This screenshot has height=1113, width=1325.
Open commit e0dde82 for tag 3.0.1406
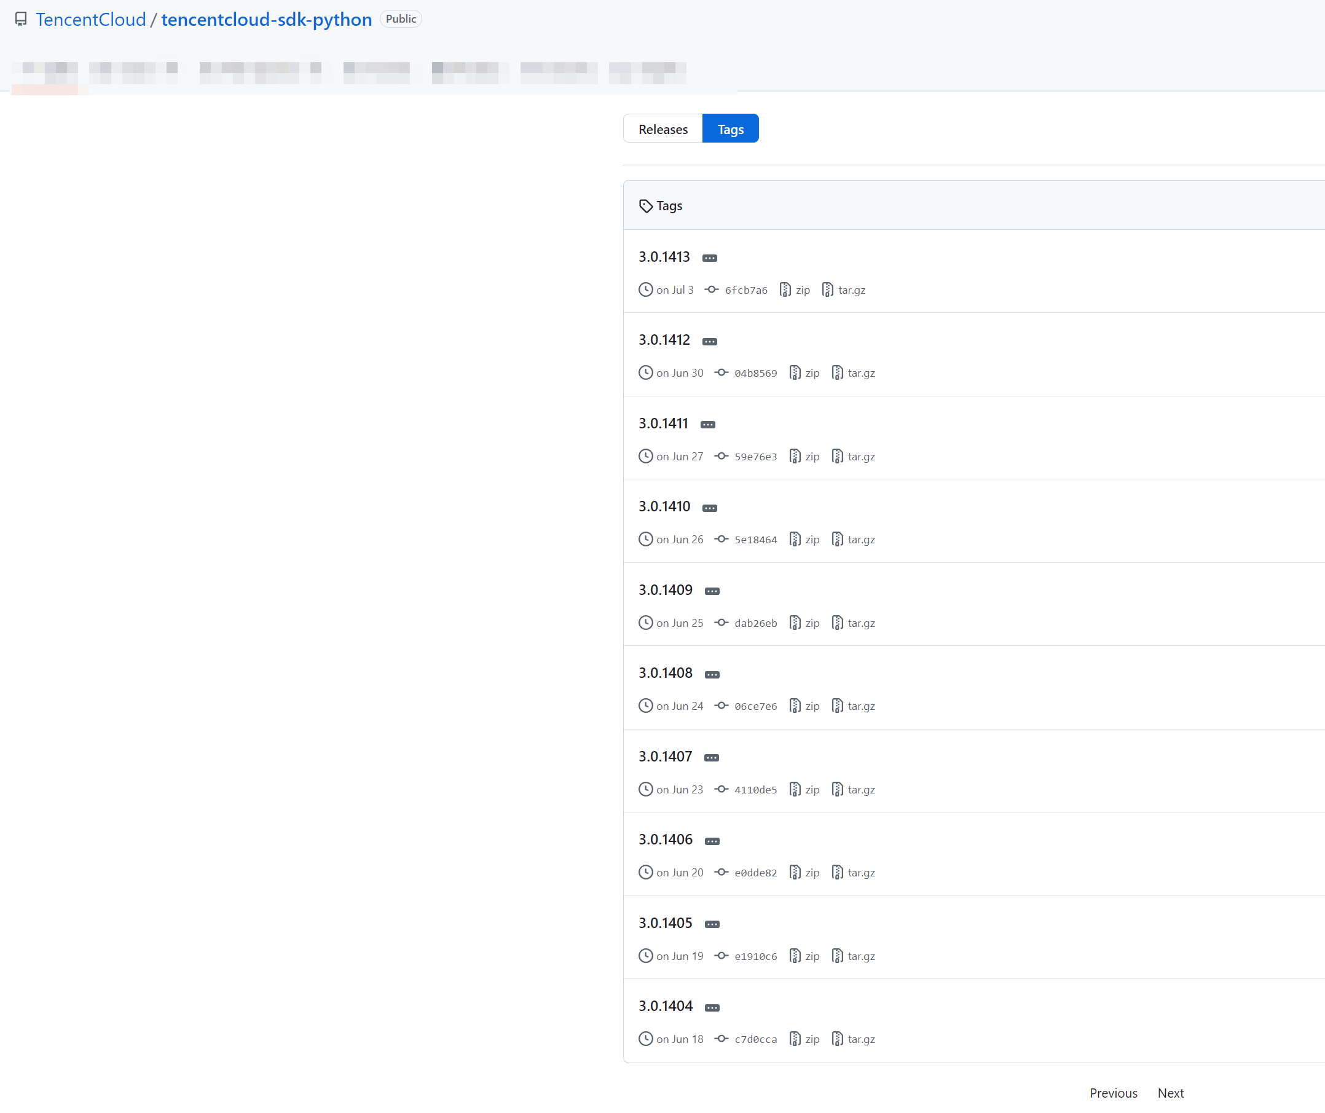click(x=755, y=873)
